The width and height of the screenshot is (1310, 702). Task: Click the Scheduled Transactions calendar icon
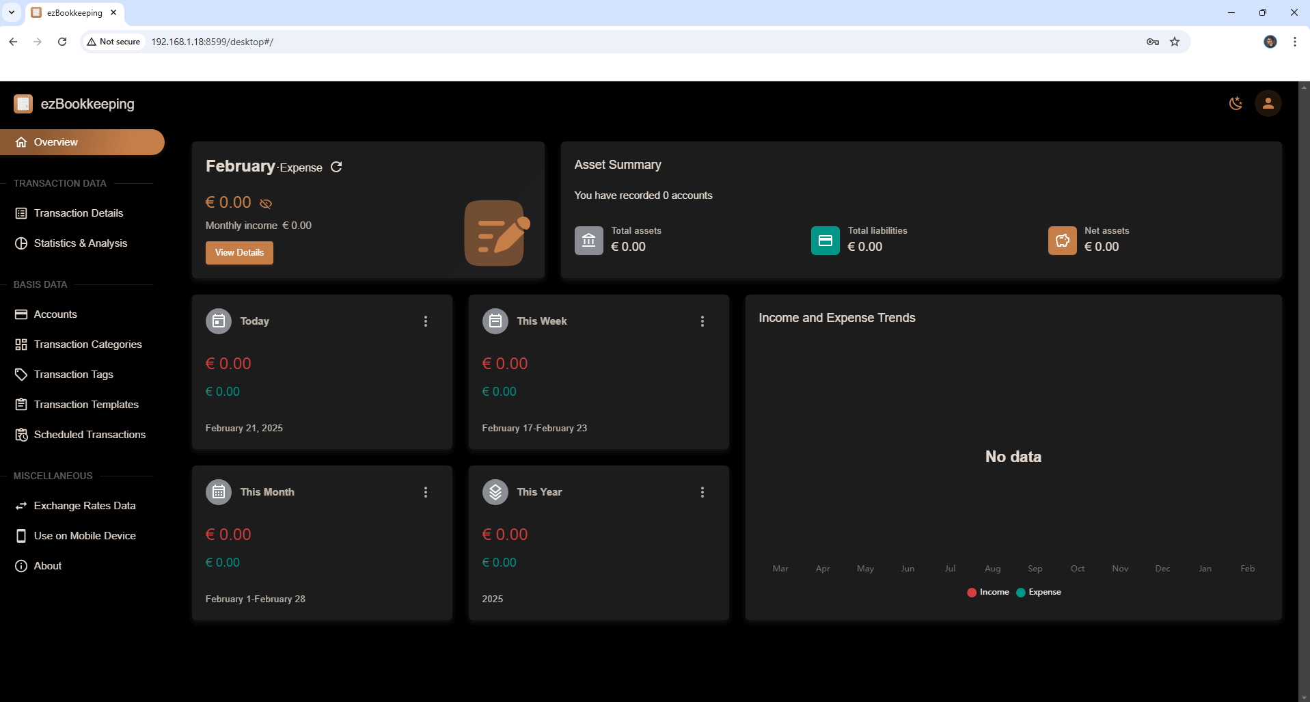(x=21, y=435)
